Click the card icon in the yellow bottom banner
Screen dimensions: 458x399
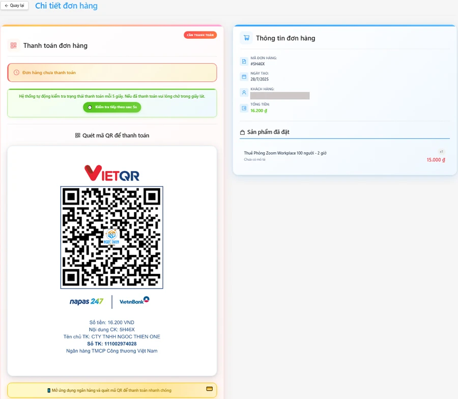[209, 389]
